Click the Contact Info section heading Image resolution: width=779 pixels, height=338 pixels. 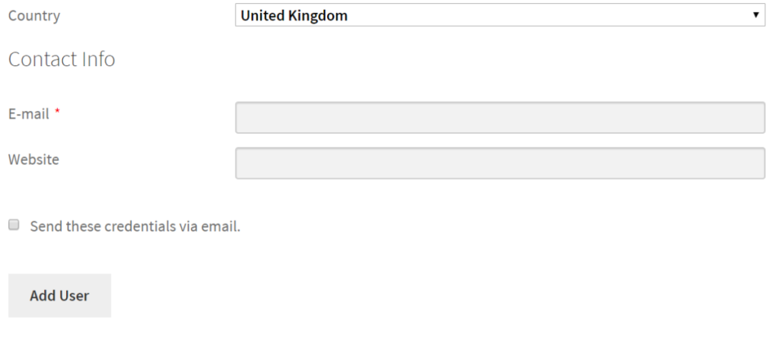click(x=62, y=59)
